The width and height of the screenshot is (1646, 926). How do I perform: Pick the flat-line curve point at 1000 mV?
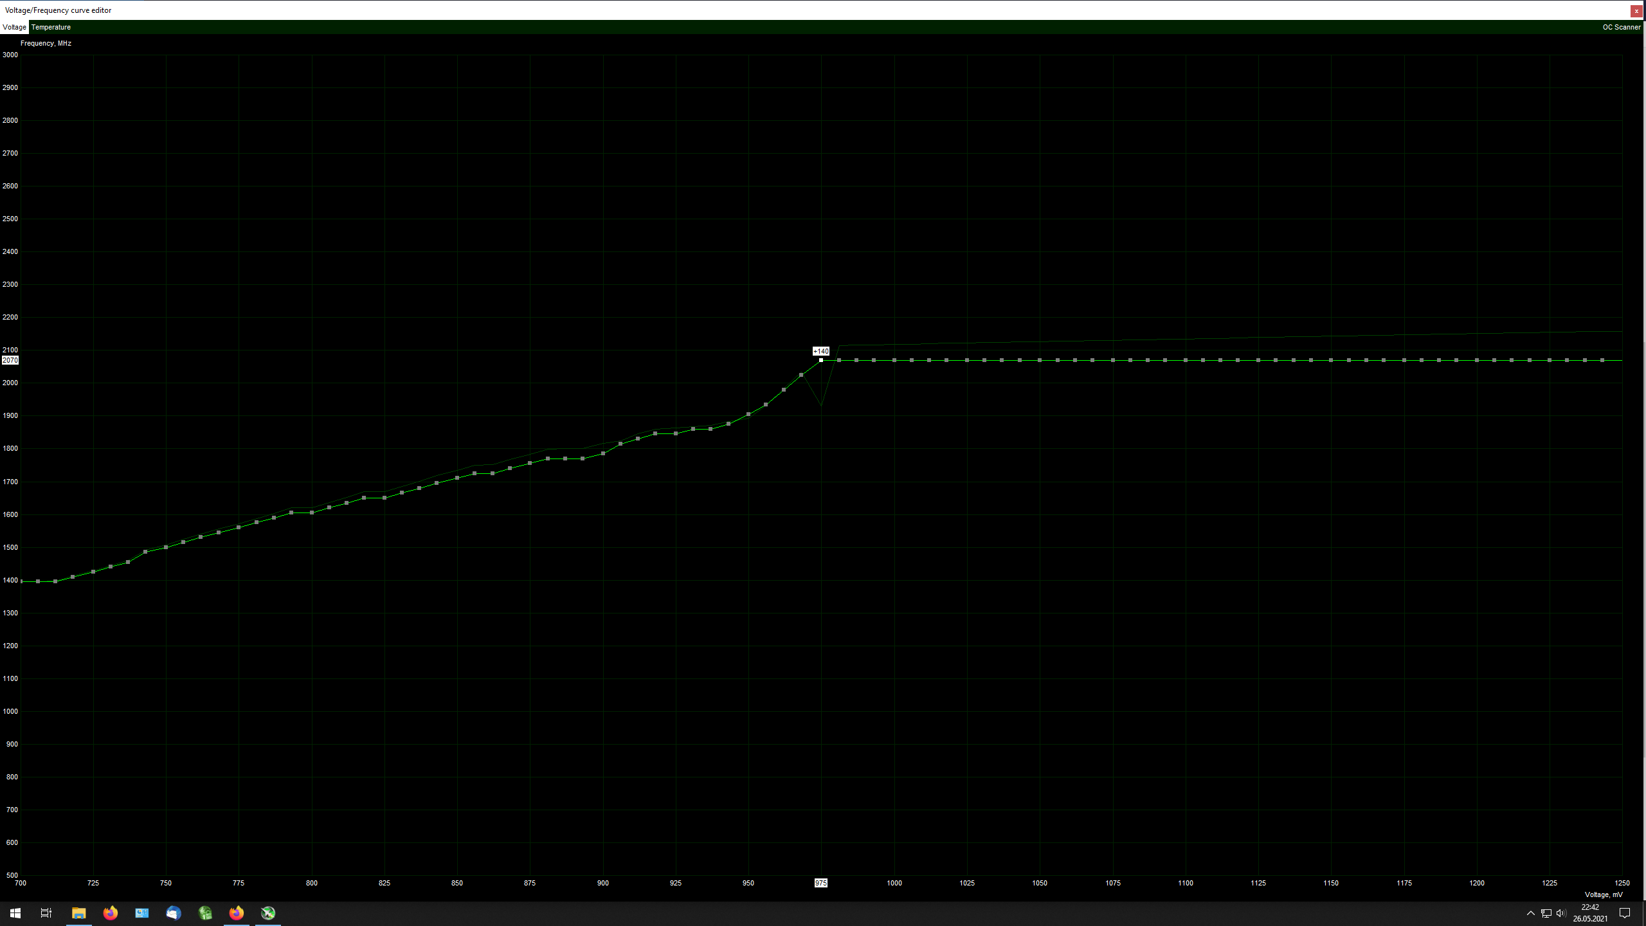[x=894, y=360]
